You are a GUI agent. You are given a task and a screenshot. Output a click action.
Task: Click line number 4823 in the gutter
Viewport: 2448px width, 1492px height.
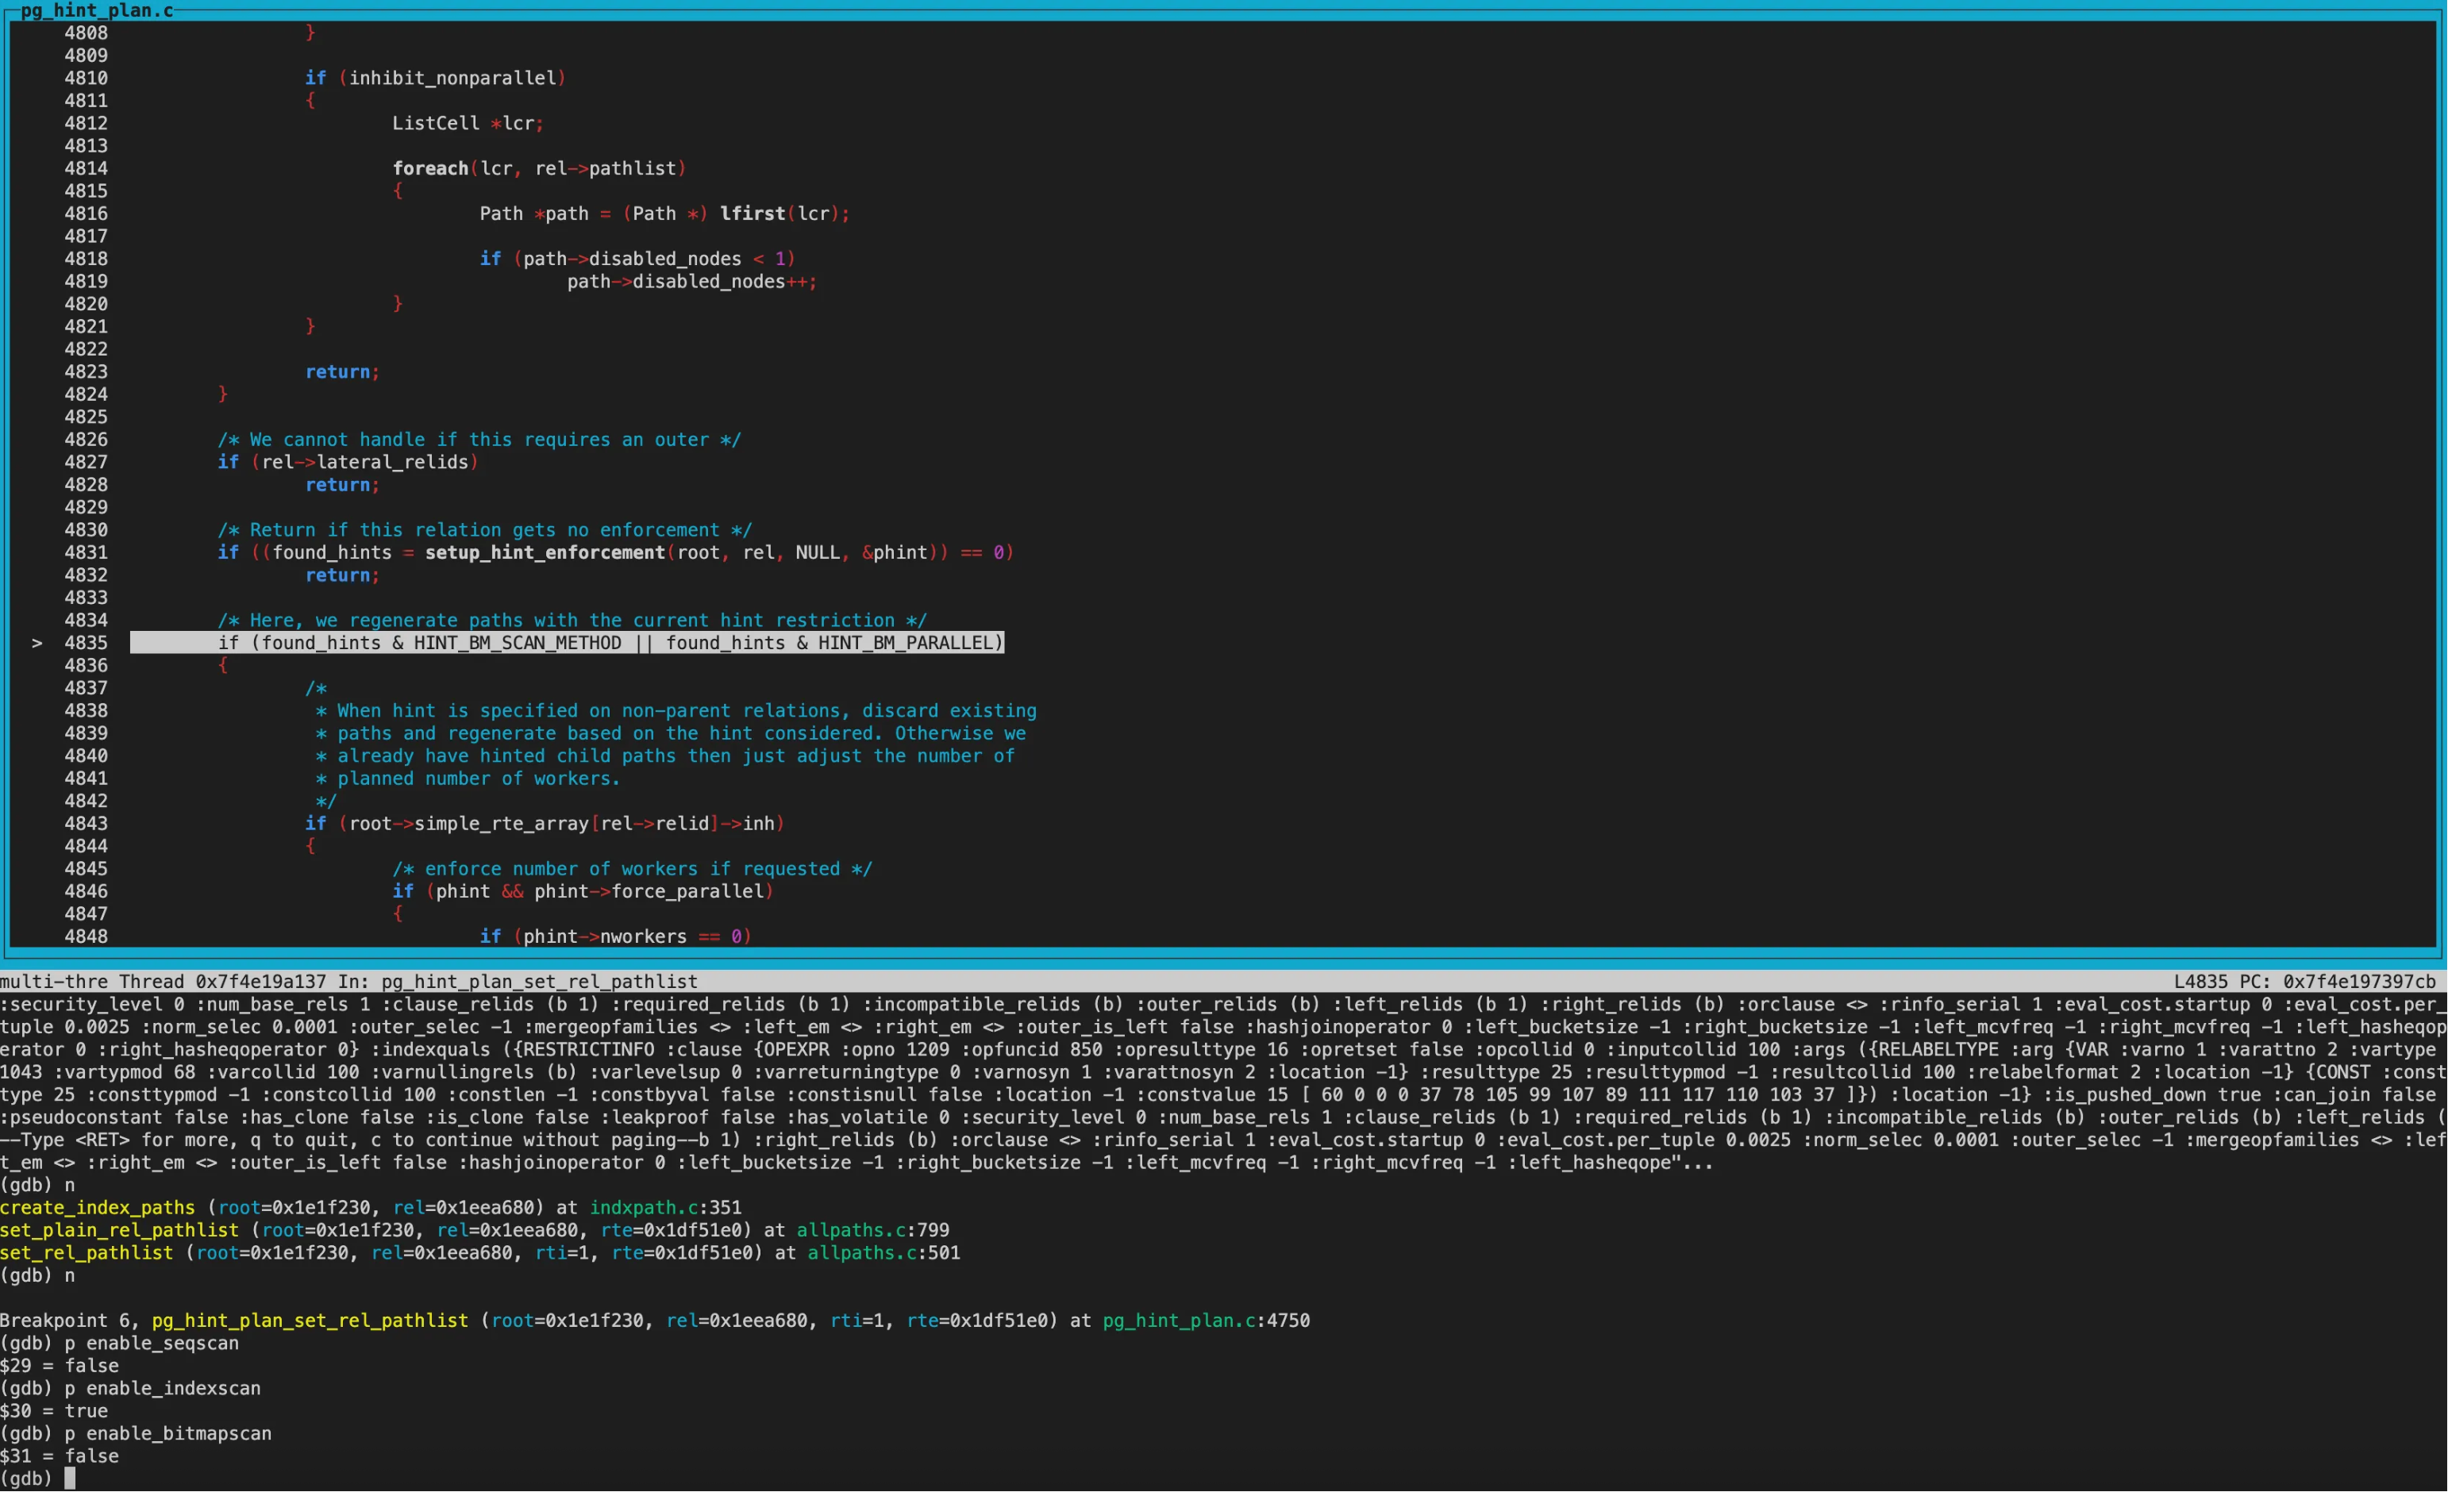(86, 371)
